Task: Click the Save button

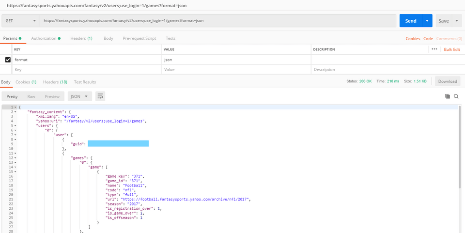Action: coord(444,21)
